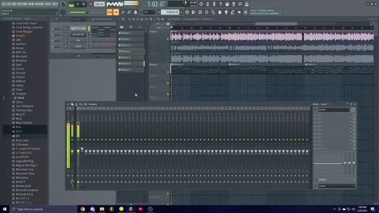This screenshot has width=379, height=213.
Task: Open the EDIT menu
Action: click(9, 4)
